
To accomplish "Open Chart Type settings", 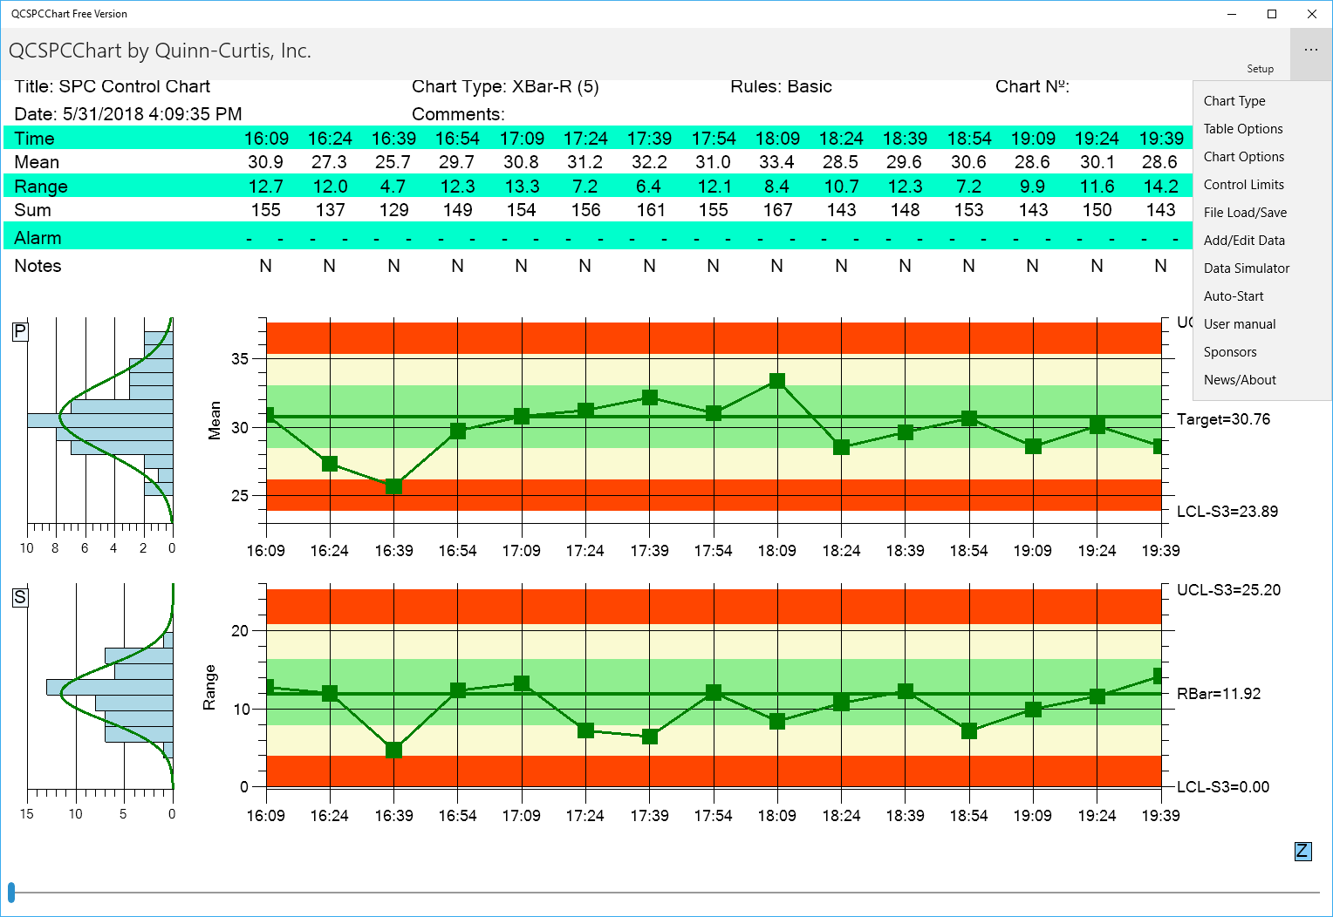I will 1234,100.
